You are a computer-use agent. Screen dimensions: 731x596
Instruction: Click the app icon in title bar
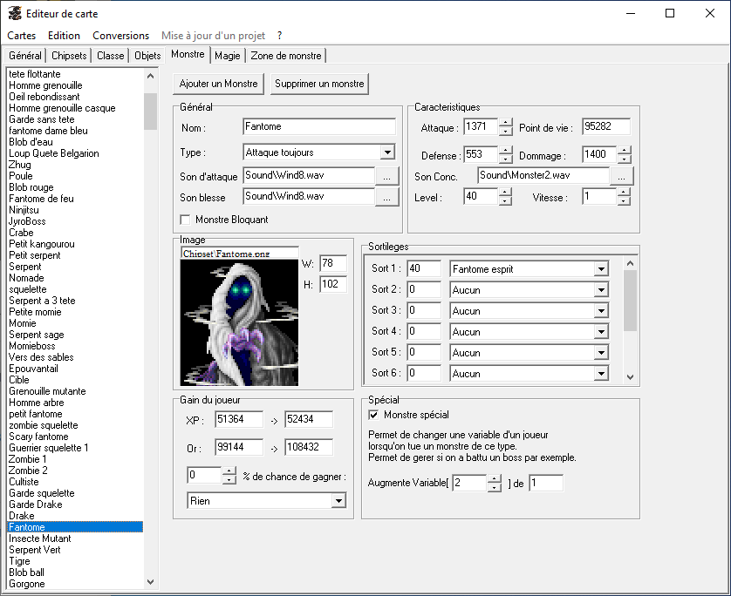tap(14, 13)
